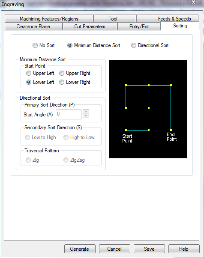Open Help for Engraving
204x258 pixels.
coord(184,249)
